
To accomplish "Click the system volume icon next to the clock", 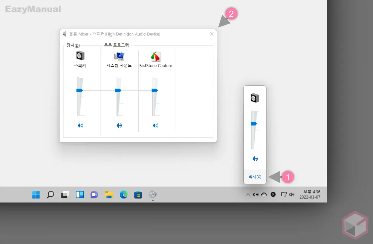I will [292, 195].
